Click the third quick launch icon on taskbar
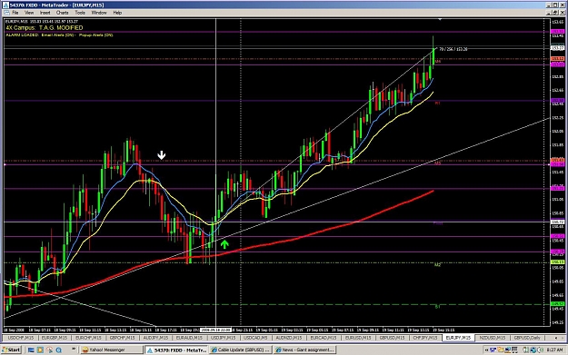The image size is (568, 355). click(x=49, y=350)
